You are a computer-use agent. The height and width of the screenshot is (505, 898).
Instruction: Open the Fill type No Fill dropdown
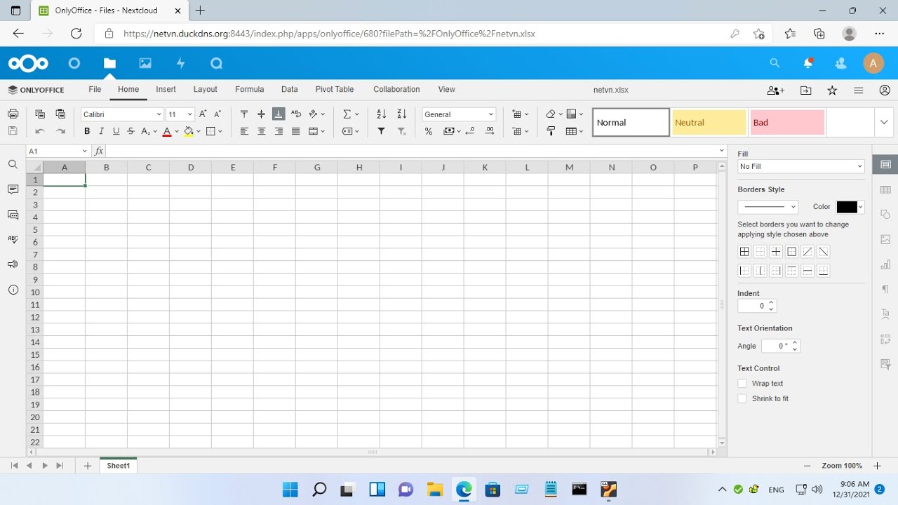[x=800, y=166]
